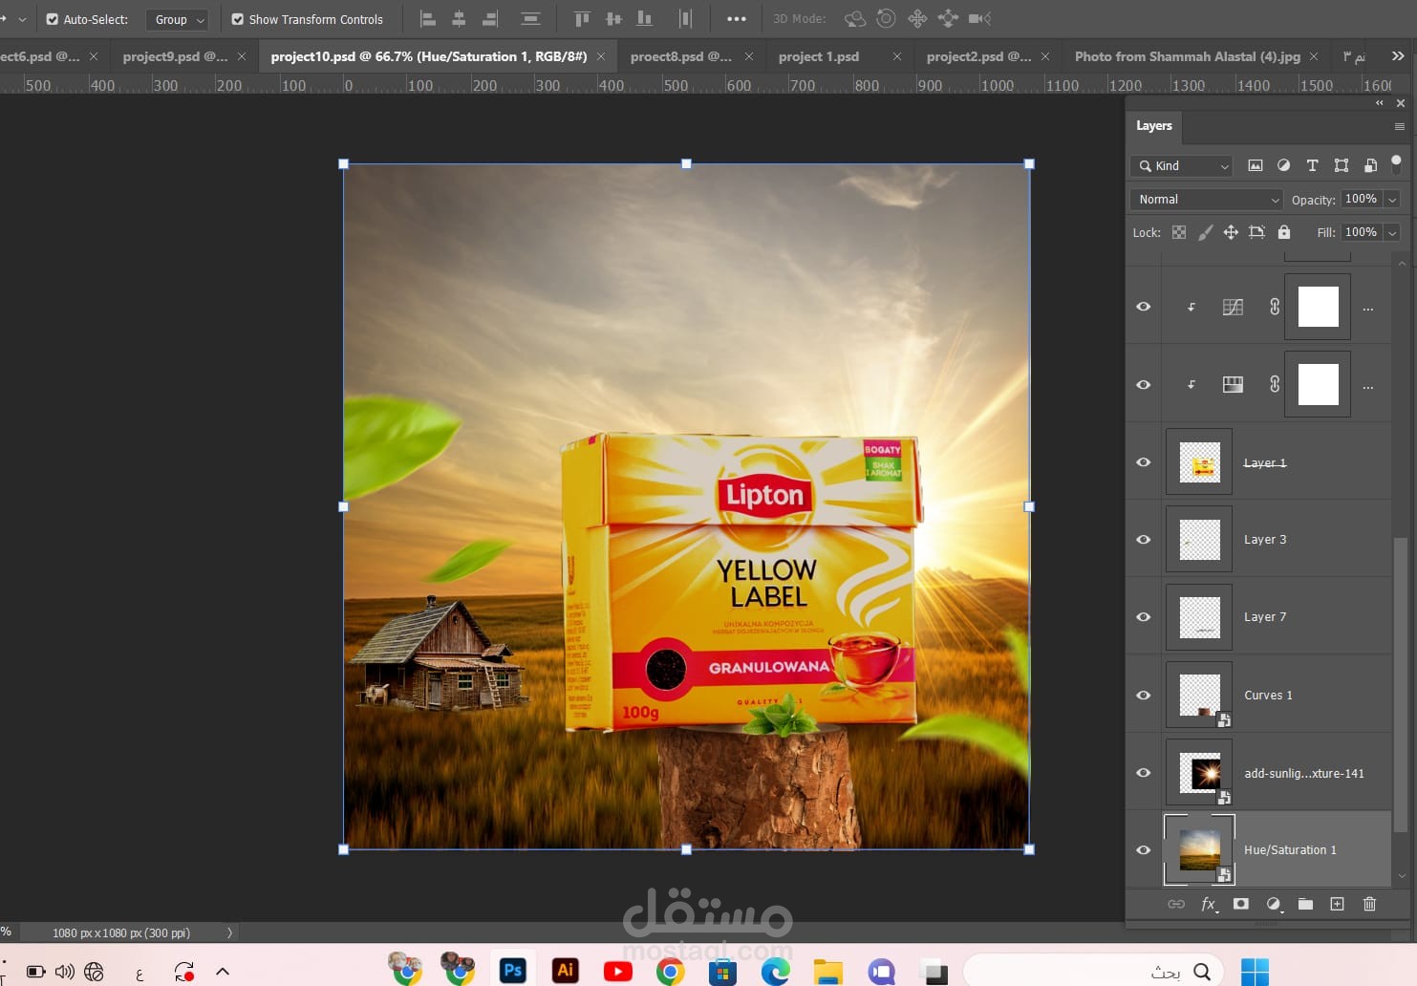Click align horizontal centers icon

click(x=459, y=19)
